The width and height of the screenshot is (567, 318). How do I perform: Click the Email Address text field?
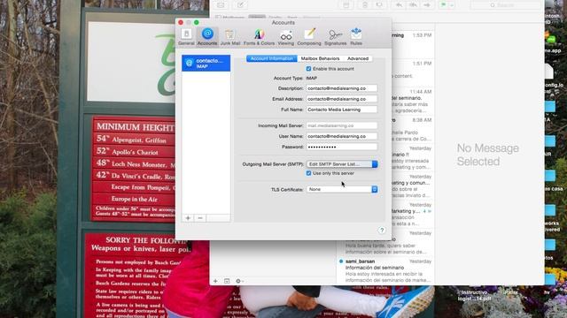coord(342,99)
